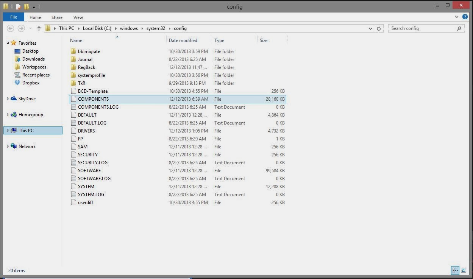Click the up-one-level navigation arrow
This screenshot has height=279, width=473.
(39, 28)
